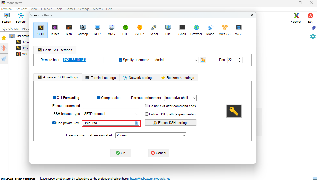Click the paperclip icon in main window

(x=313, y=28)
